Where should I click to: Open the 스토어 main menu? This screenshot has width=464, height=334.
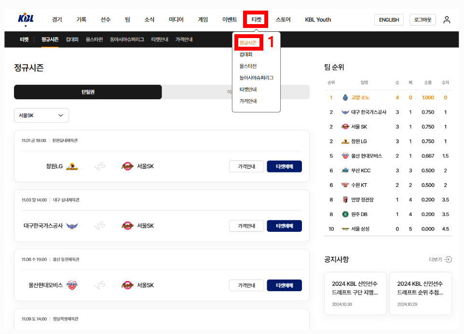coord(283,20)
